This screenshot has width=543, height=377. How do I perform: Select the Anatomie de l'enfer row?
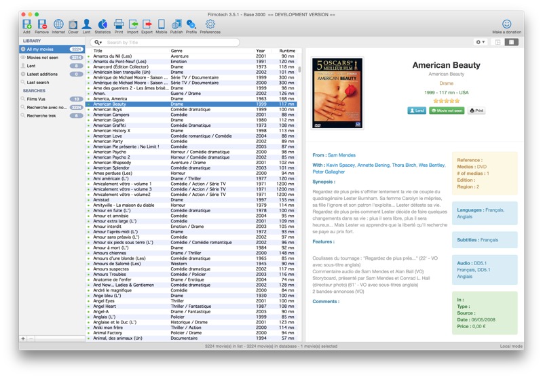click(x=191, y=279)
